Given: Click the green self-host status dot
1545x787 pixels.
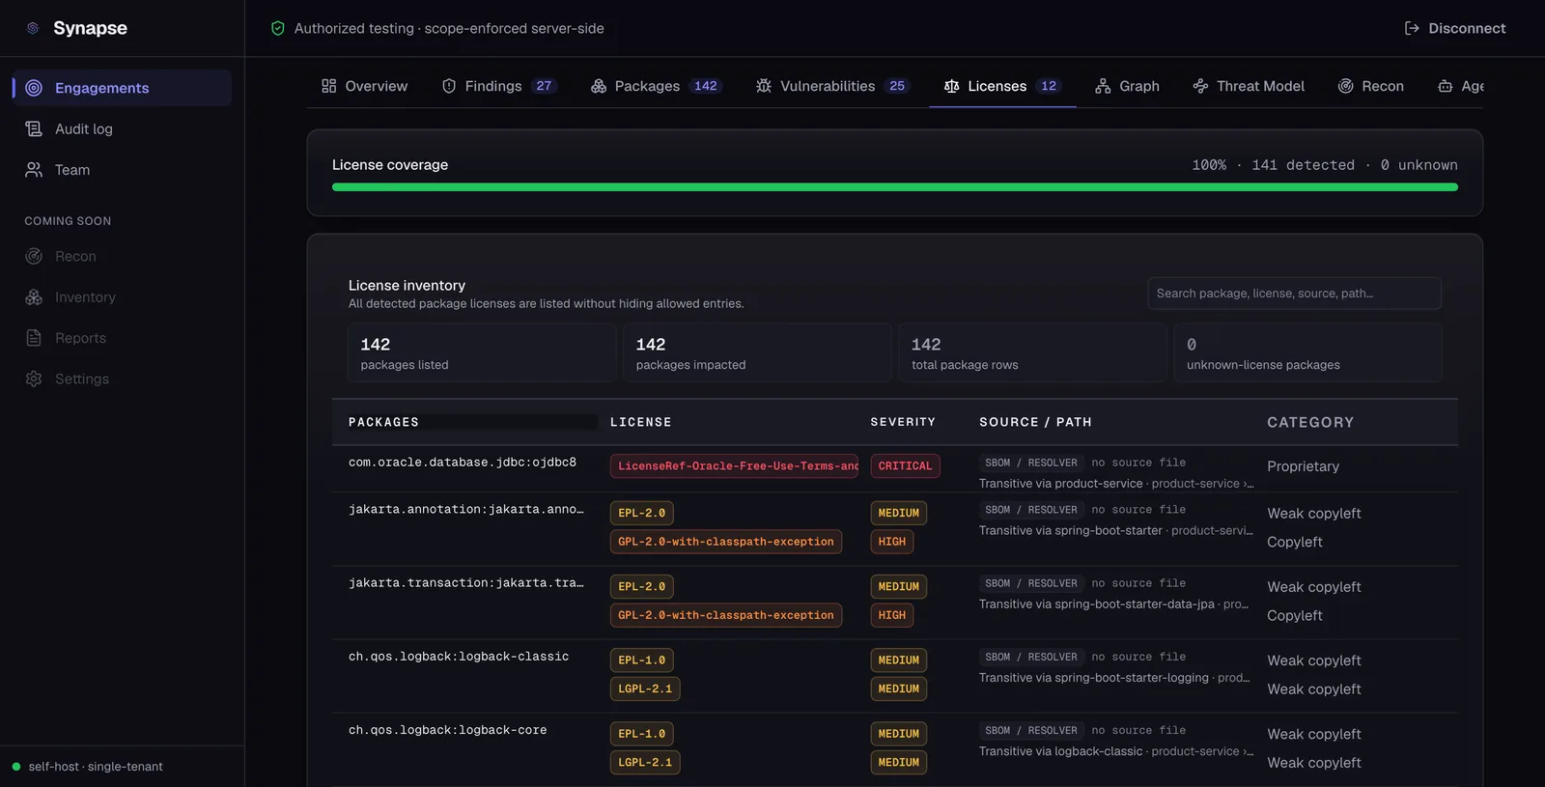Looking at the screenshot, I should coord(16,767).
